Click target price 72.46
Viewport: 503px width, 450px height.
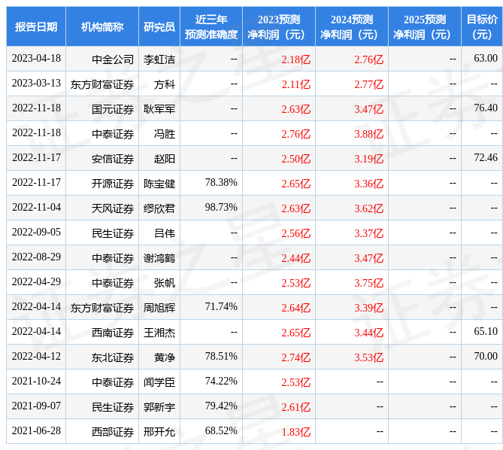(x=486, y=157)
